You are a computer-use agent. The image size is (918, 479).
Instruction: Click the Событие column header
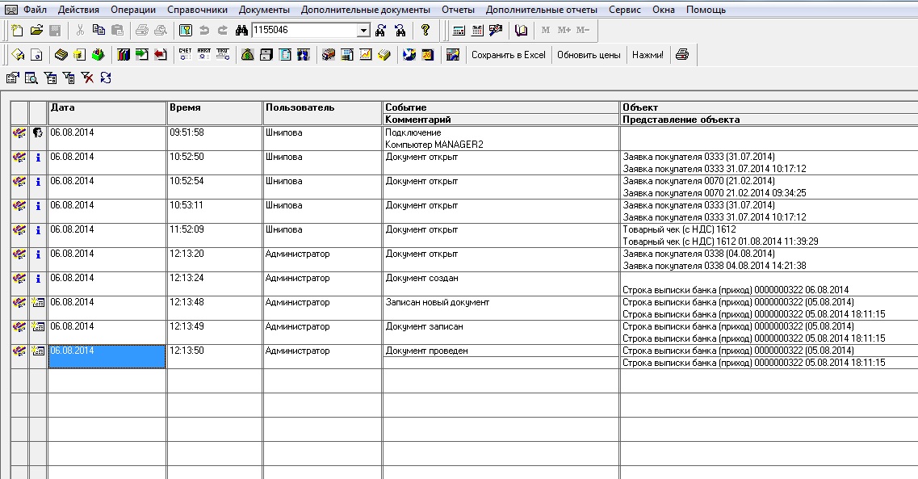[501, 107]
